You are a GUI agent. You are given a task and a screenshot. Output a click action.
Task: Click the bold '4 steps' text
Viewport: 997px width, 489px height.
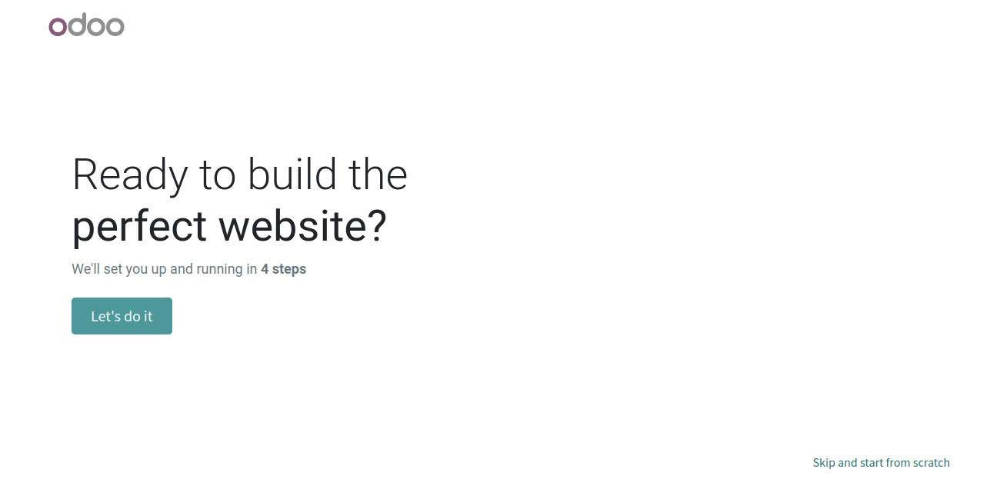(283, 269)
